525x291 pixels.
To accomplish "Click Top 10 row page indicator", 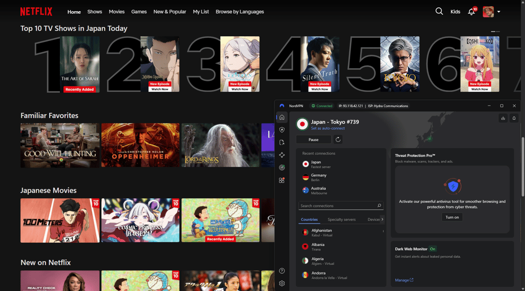I will (x=495, y=31).
